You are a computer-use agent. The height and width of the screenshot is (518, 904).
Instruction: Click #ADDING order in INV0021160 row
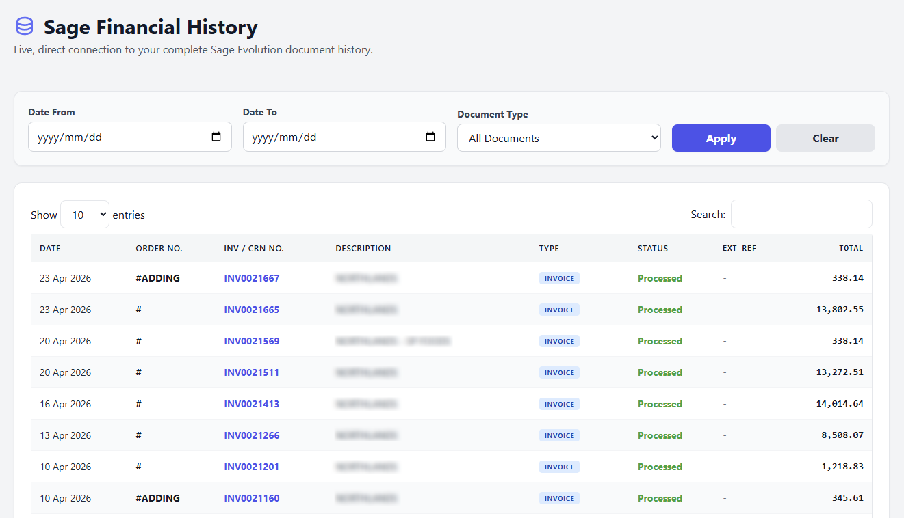point(157,498)
